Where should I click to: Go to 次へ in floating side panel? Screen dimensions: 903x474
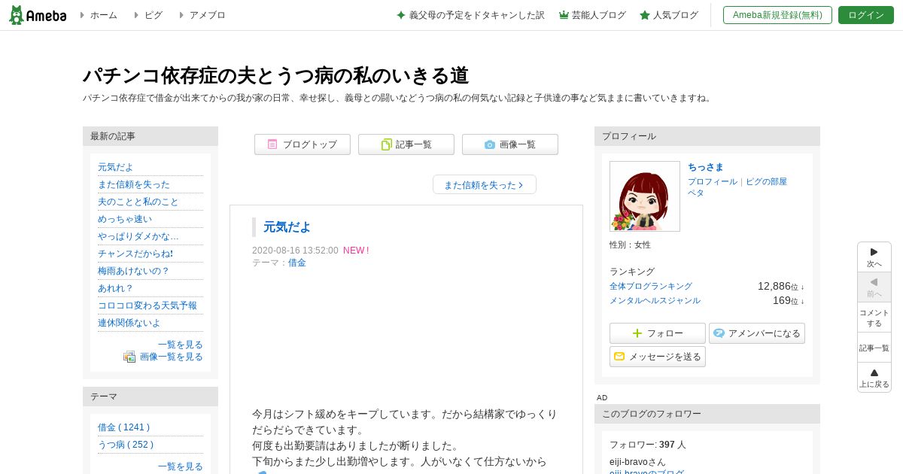tap(874, 257)
